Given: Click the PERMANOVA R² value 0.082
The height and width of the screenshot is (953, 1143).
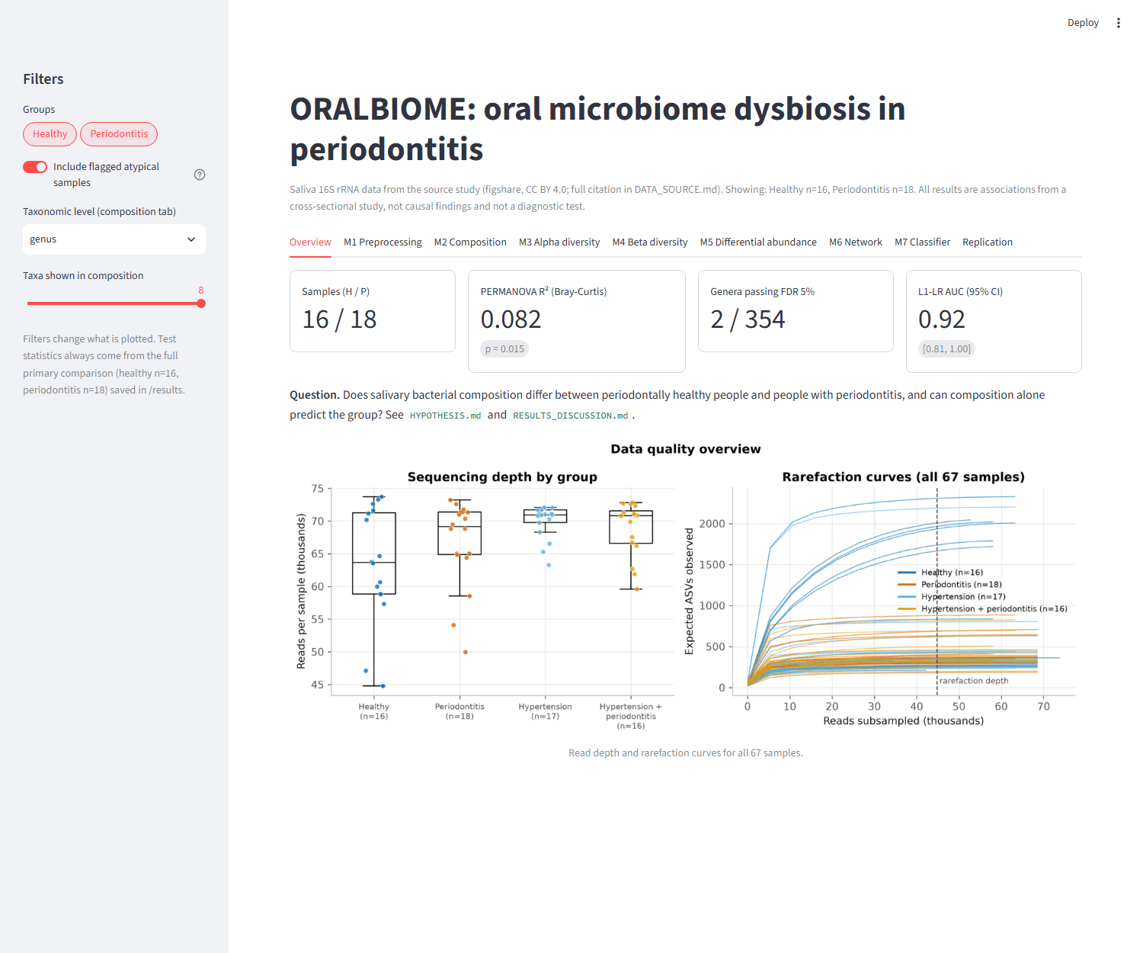Looking at the screenshot, I should (511, 319).
